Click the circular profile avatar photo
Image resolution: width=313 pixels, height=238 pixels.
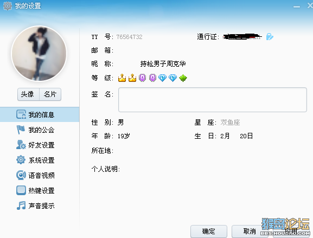coord(39,54)
